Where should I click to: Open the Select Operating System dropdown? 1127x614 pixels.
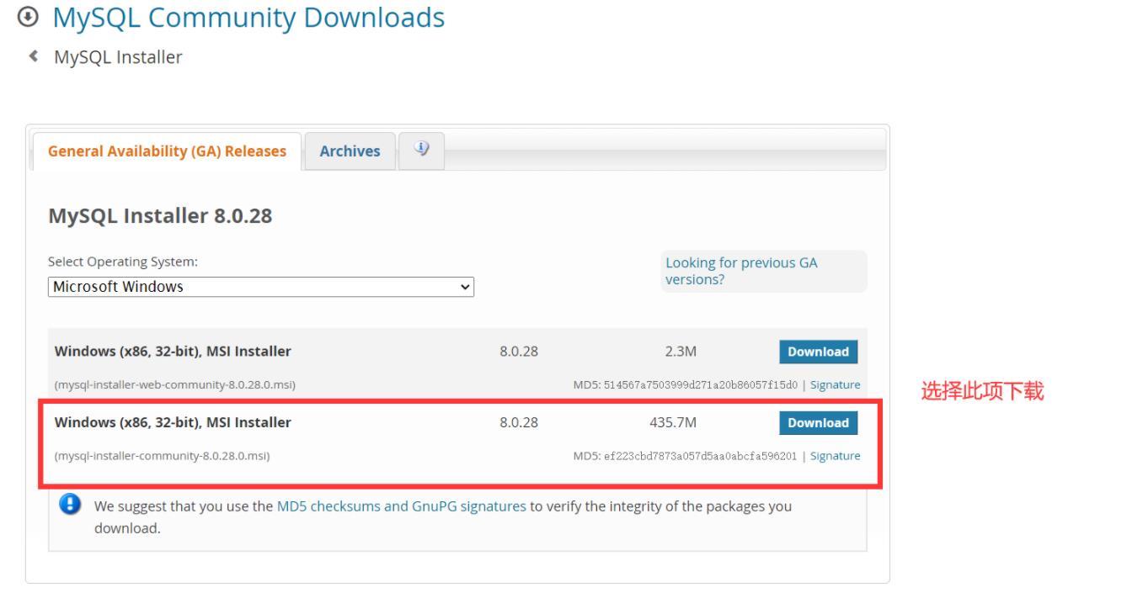261,287
